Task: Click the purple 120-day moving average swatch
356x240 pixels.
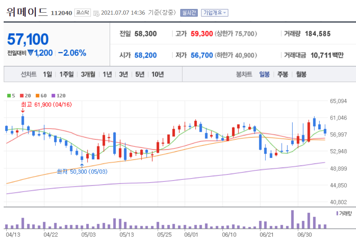Action: [53, 96]
